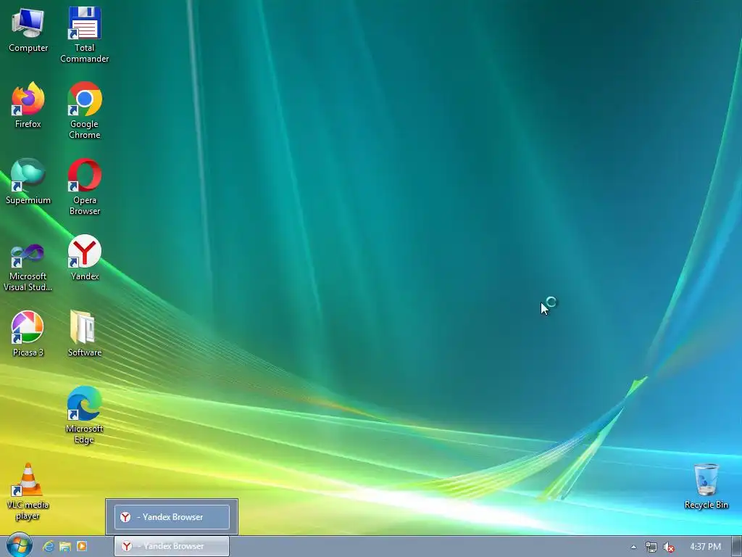Open Windows Explorer from the taskbar
742x557 pixels.
(x=64, y=547)
